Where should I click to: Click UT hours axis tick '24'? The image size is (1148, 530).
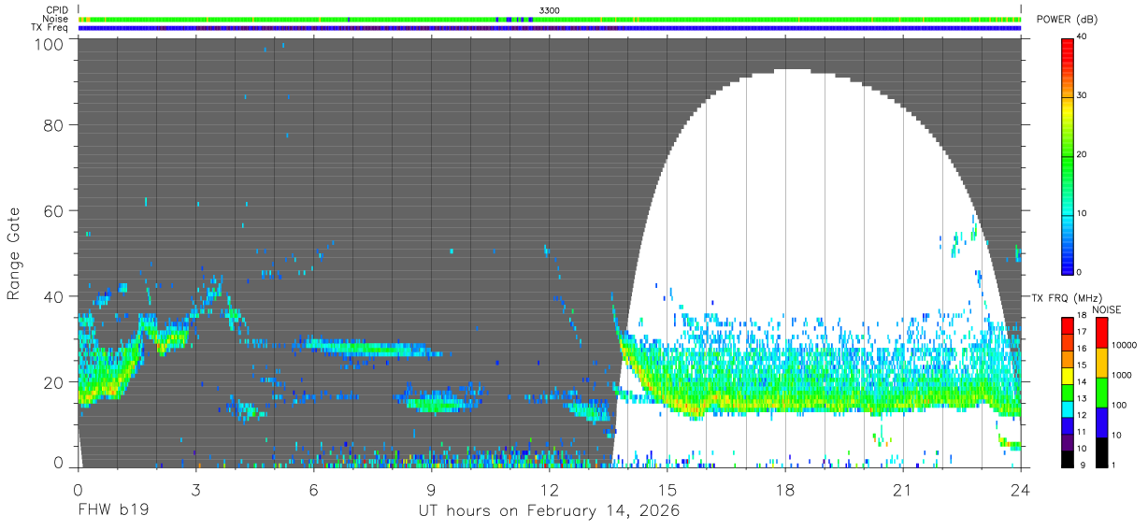pos(1021,489)
